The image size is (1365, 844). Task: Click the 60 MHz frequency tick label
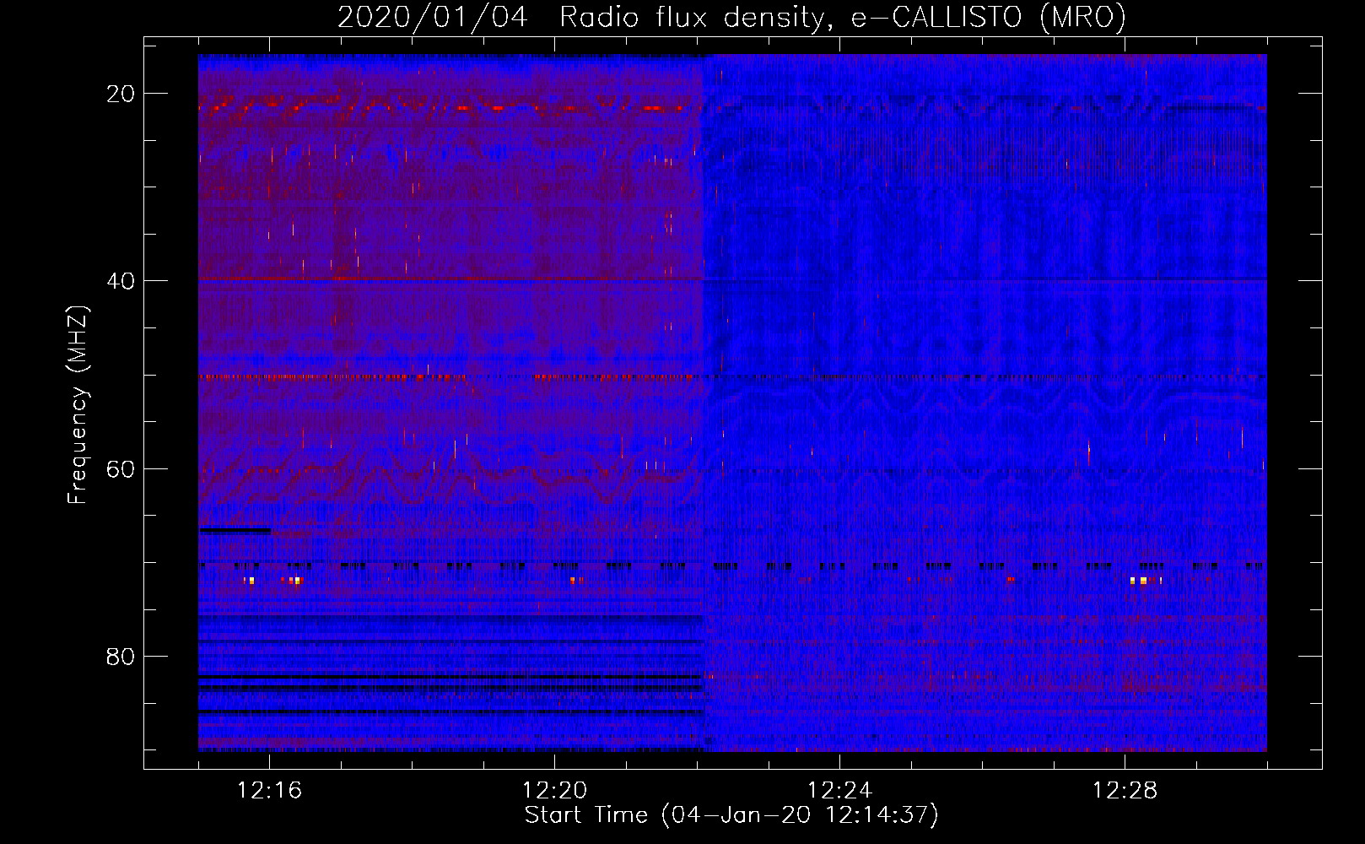coord(121,468)
